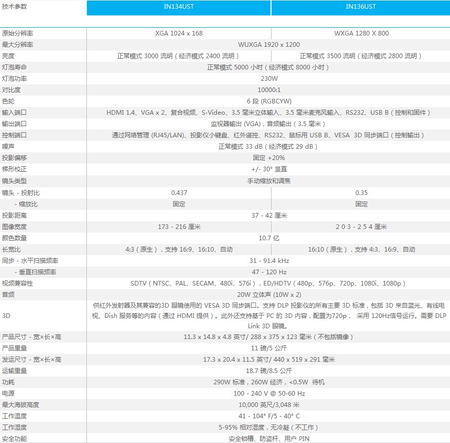Click the 100 - 240 V @ 50-60 Hz value
The width and height of the screenshot is (450, 443).
pos(269,394)
